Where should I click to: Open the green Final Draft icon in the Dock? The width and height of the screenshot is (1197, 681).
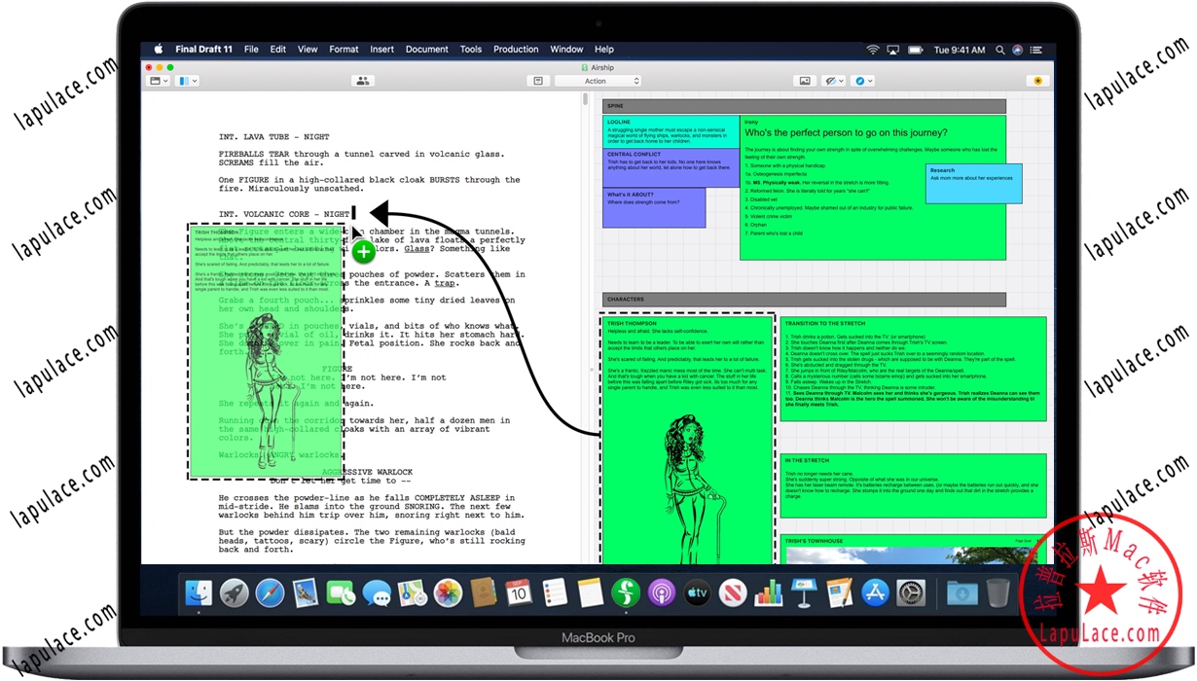(x=626, y=591)
